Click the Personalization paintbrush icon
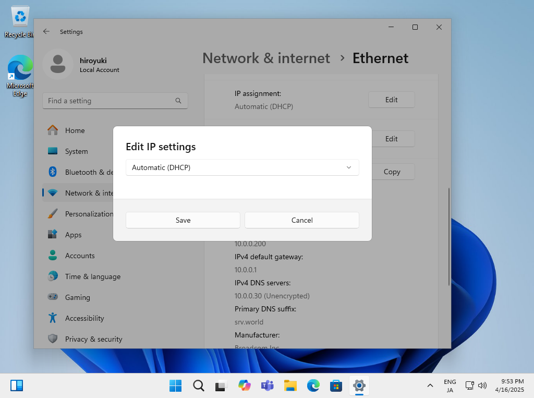The width and height of the screenshot is (534, 398). pos(53,214)
